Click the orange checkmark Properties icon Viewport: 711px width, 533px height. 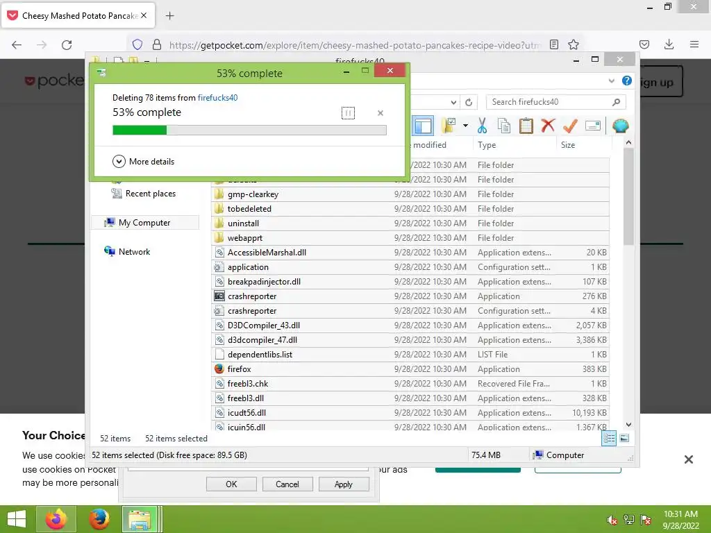pyautogui.click(x=570, y=126)
